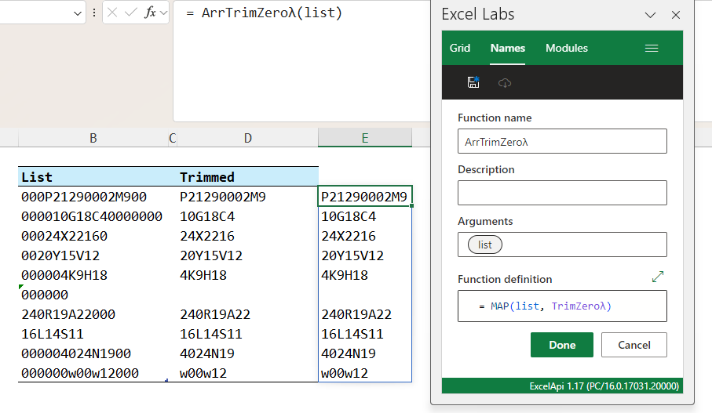Click w00w12 in the Trimmed column

point(203,373)
